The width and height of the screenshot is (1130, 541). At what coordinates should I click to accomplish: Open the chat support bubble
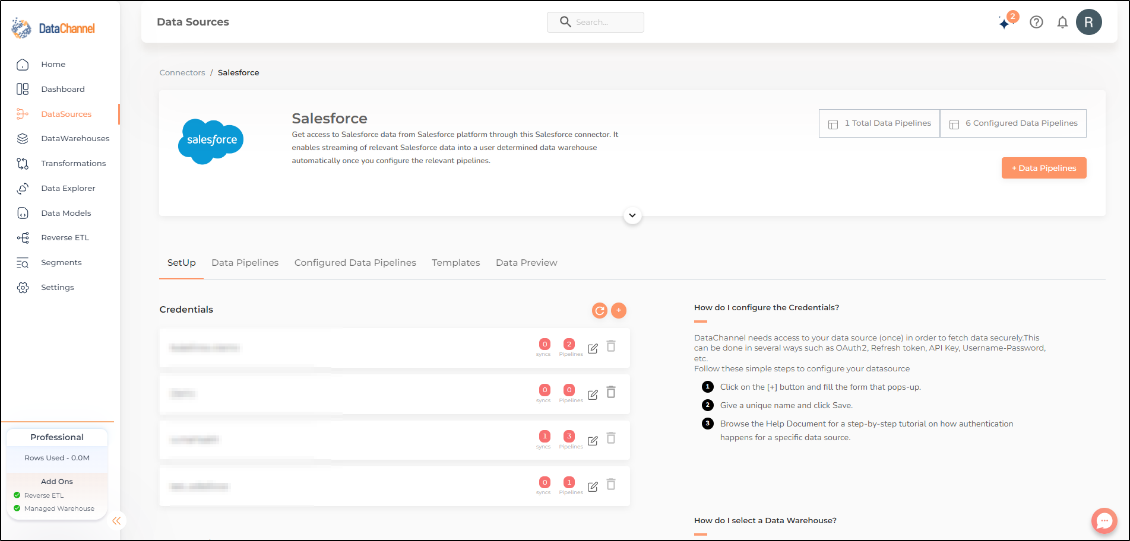pos(1104,521)
